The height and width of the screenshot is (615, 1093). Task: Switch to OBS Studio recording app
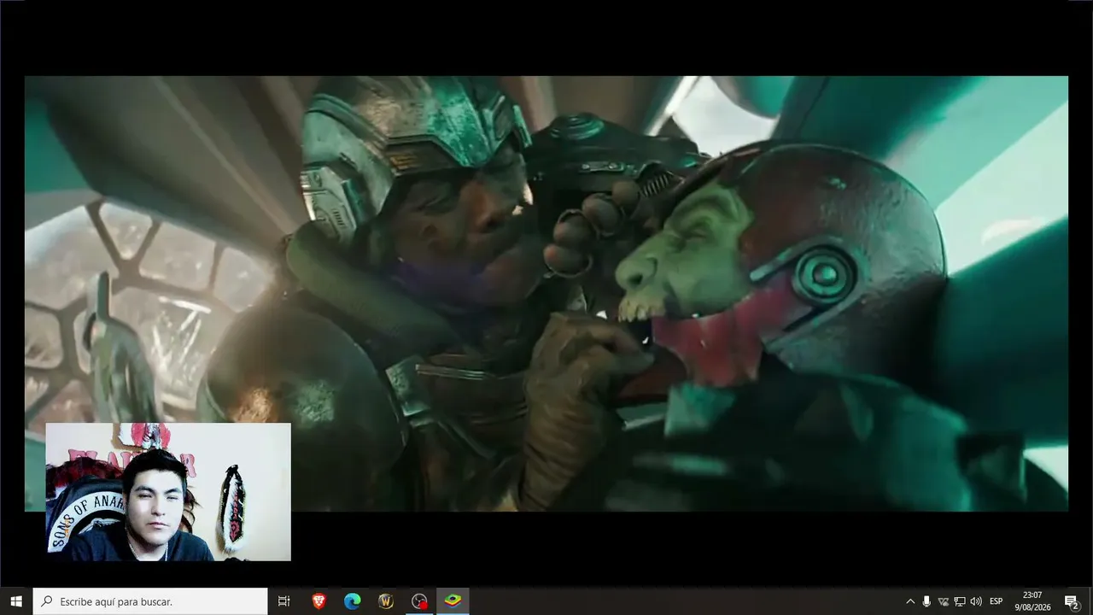pyautogui.click(x=419, y=601)
